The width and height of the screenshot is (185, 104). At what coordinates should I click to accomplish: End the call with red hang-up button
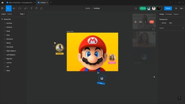click(x=151, y=22)
